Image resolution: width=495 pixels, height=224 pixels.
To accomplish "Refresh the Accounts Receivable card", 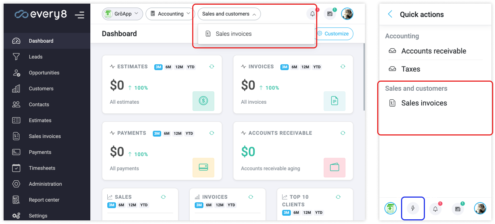I will click(343, 133).
